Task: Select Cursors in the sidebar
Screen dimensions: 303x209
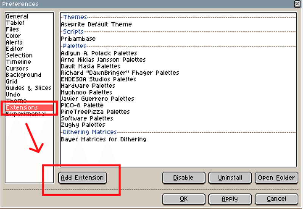Action: point(30,68)
